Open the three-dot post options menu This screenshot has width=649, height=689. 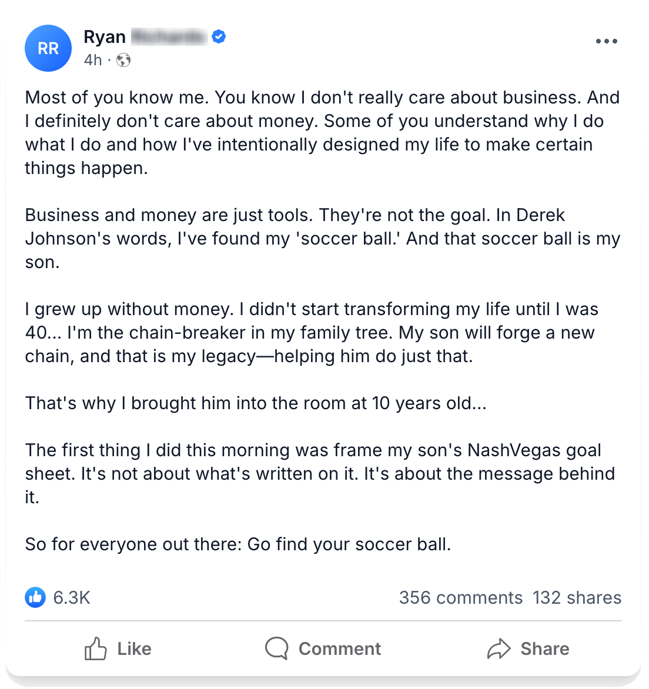click(x=606, y=42)
